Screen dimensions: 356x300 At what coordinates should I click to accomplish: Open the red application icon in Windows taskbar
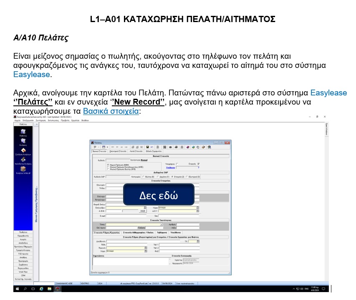tap(57, 288)
